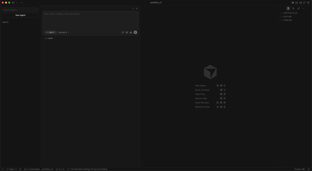Click the synchronize changes icon in status bar

click(x=16, y=169)
